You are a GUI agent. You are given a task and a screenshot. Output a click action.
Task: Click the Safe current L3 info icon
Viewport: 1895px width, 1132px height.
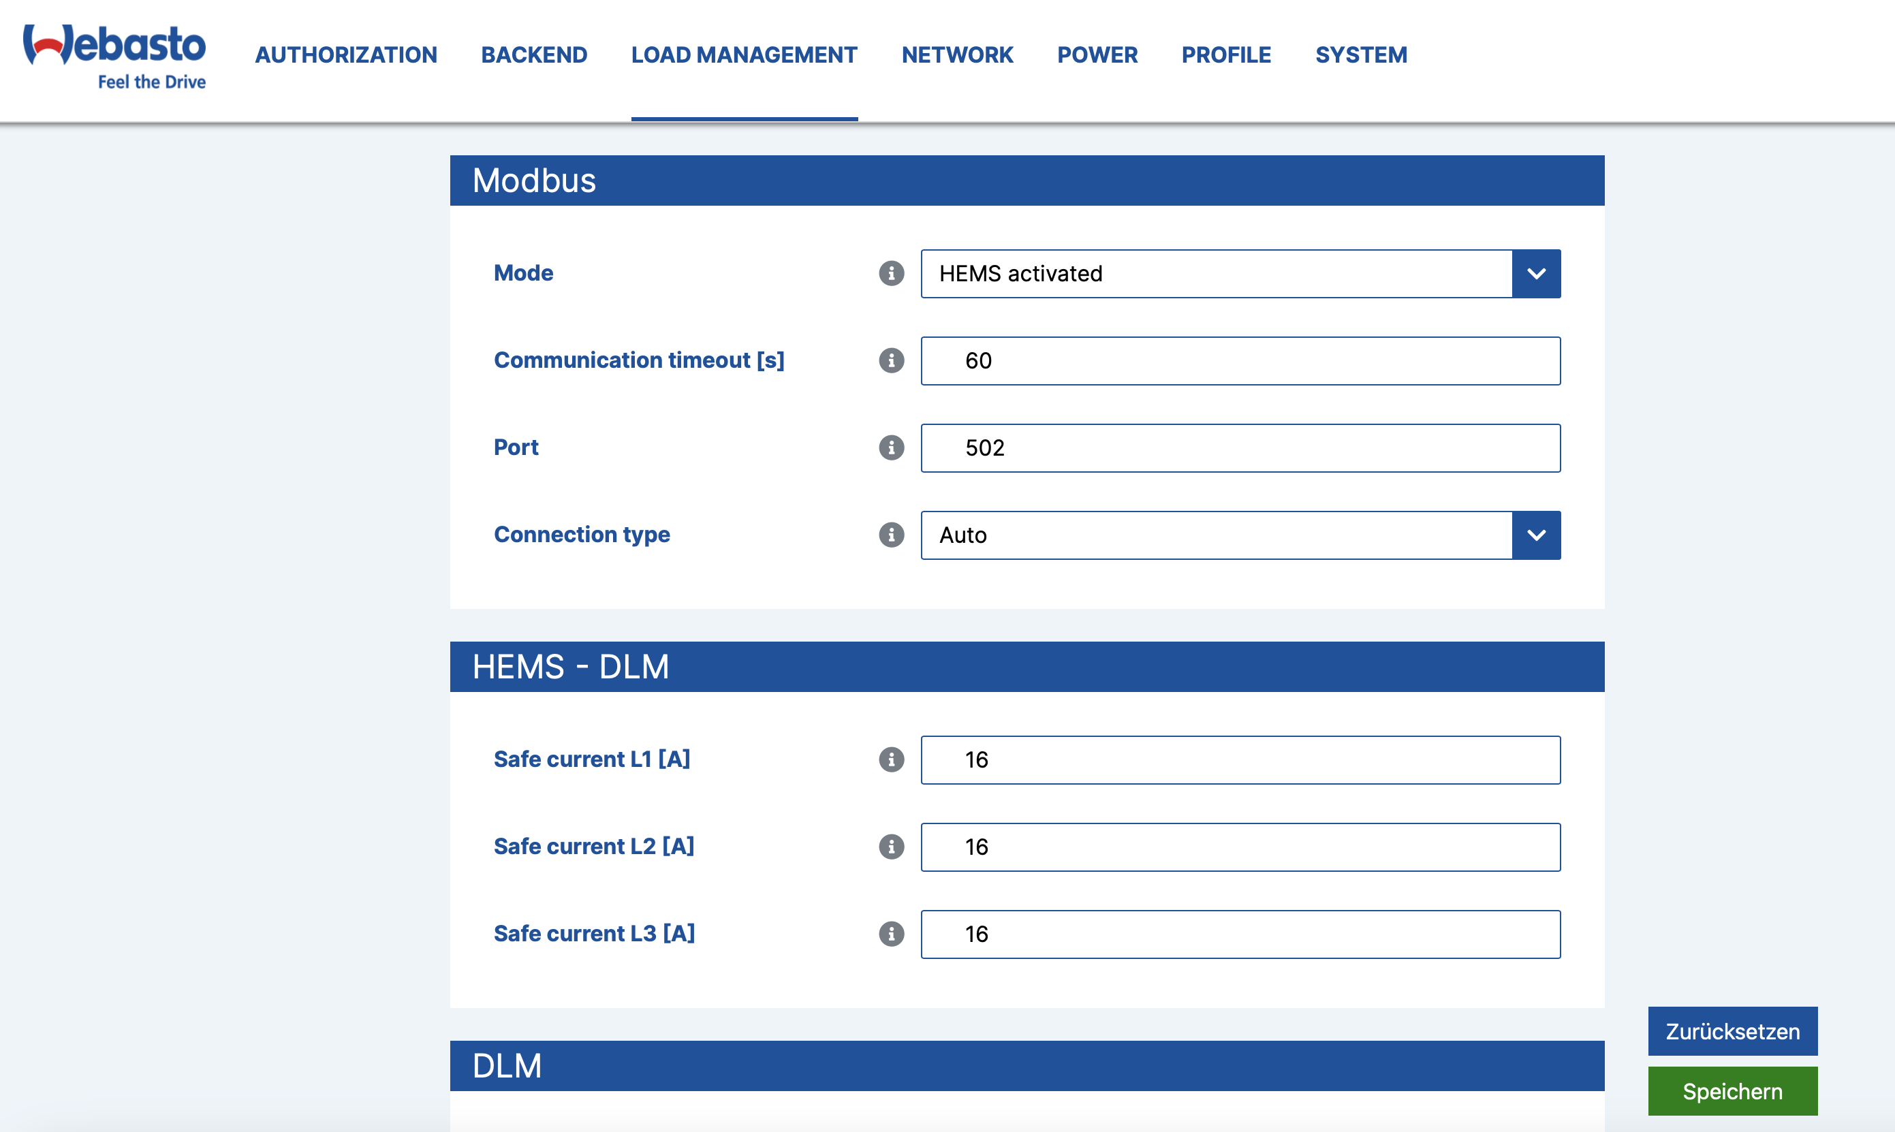pyautogui.click(x=890, y=934)
